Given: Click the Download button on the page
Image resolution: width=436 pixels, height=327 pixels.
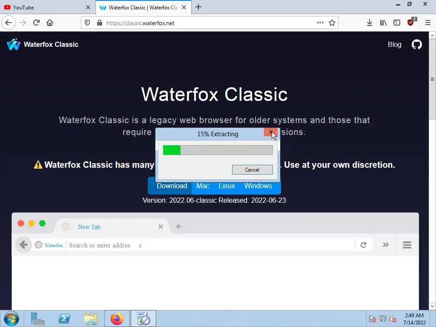Looking at the screenshot, I should click(172, 186).
